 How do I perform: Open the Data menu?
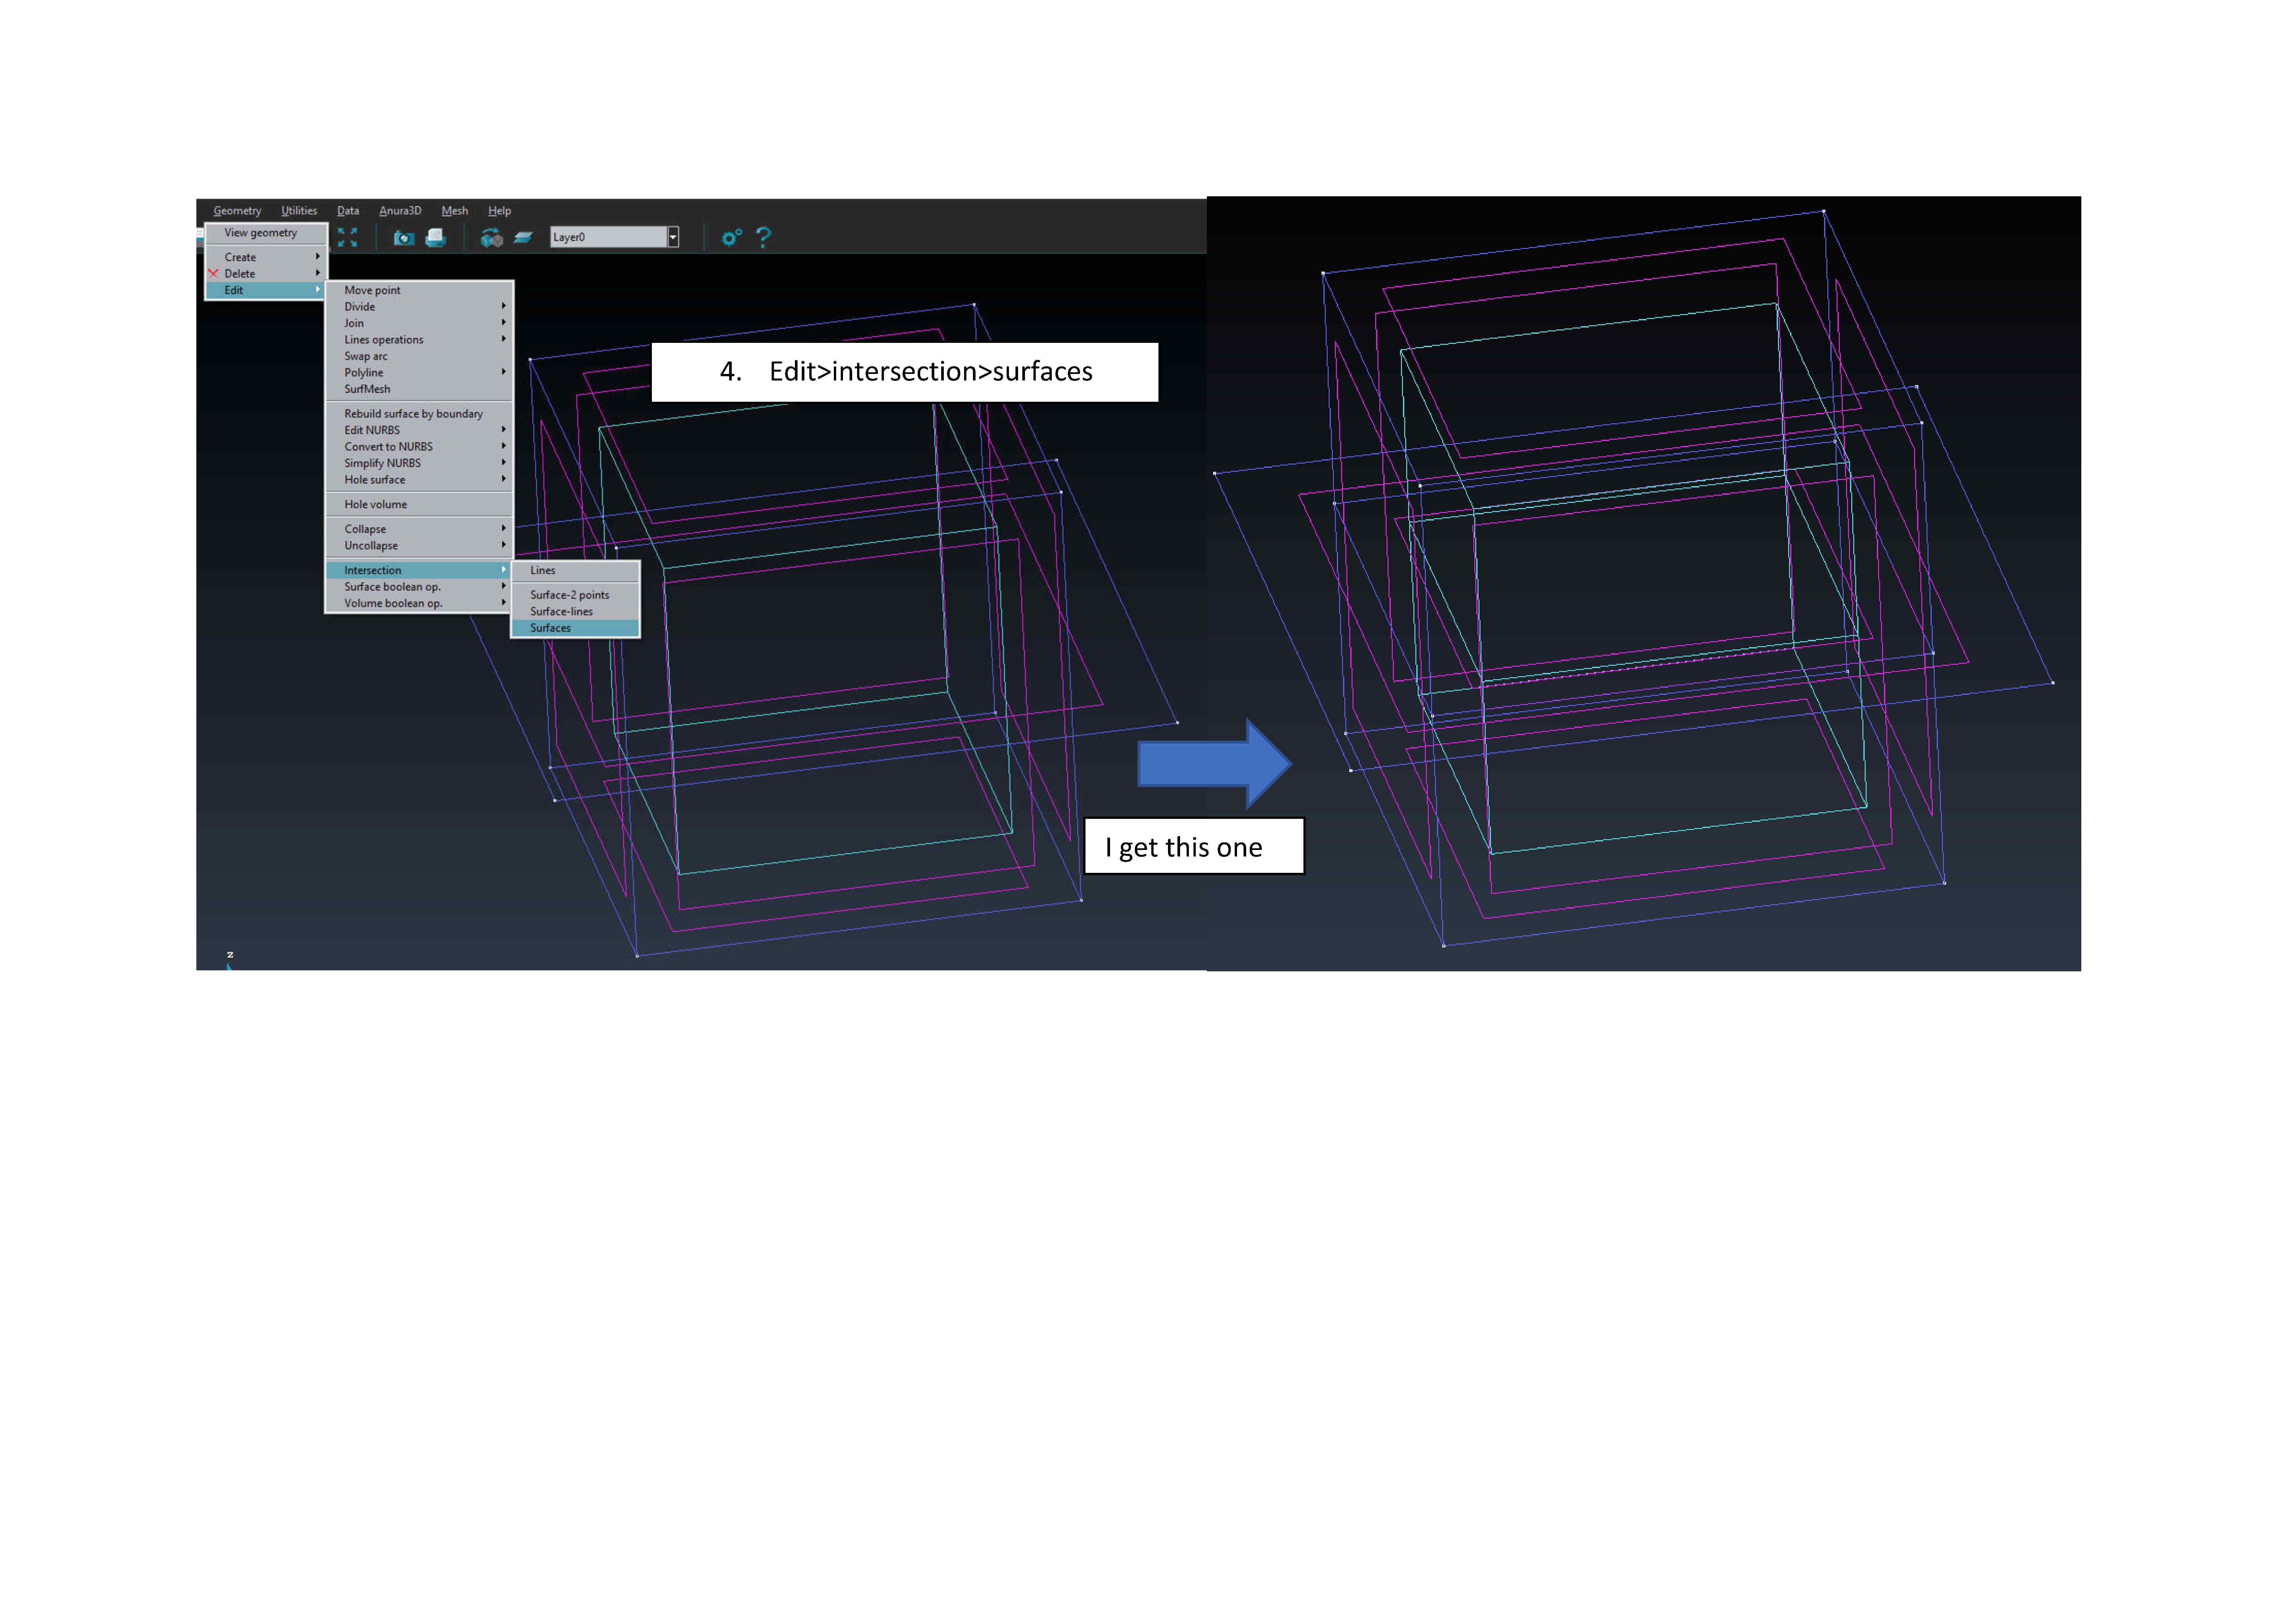[x=348, y=211]
